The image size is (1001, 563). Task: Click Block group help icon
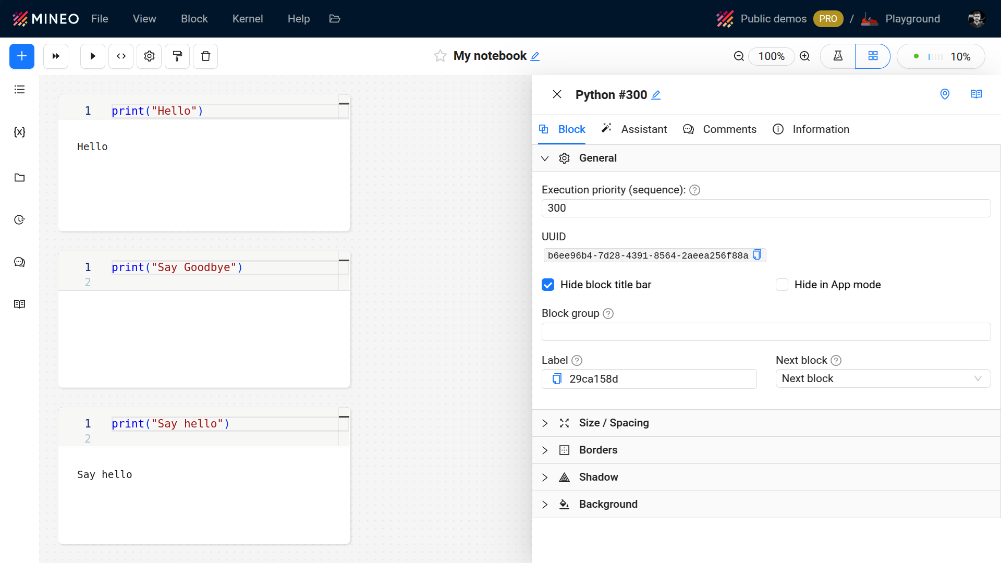click(x=608, y=314)
